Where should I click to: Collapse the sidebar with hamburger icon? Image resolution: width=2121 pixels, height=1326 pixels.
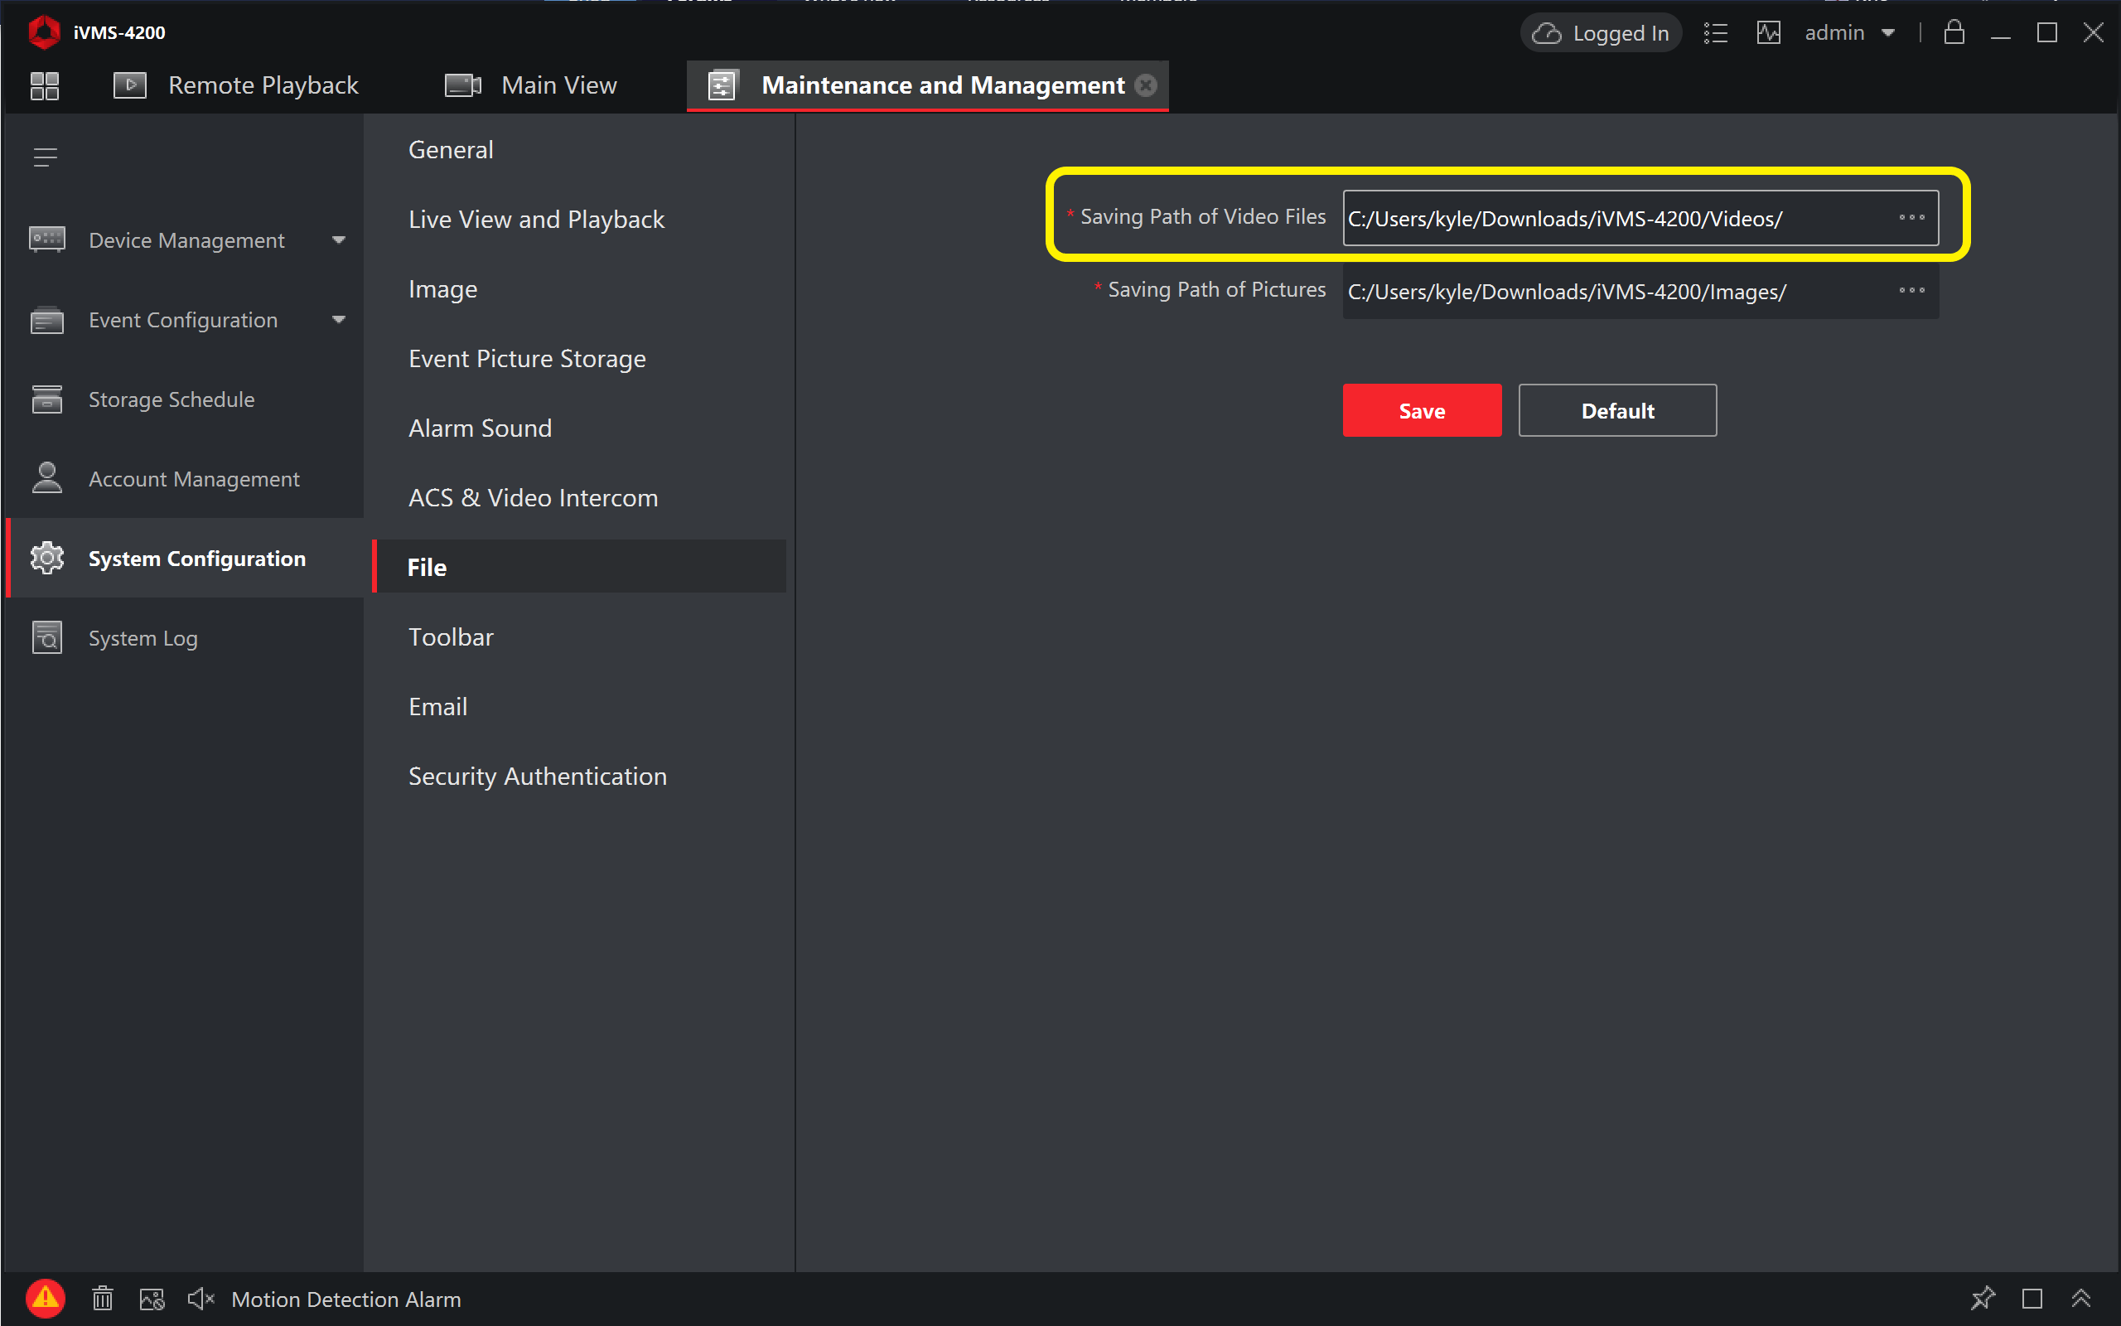[45, 157]
